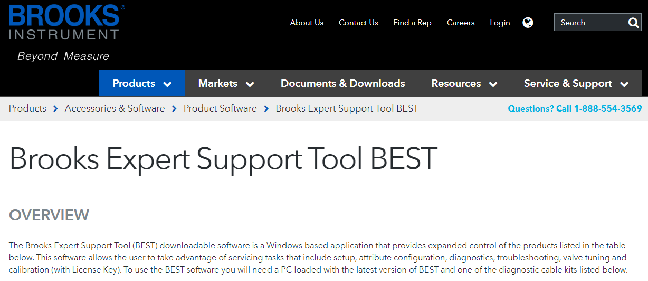Expand the Markets menu chevron
648x281 pixels.
tap(250, 84)
